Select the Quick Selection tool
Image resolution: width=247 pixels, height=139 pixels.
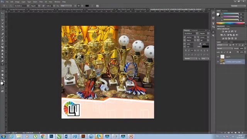point(2,23)
